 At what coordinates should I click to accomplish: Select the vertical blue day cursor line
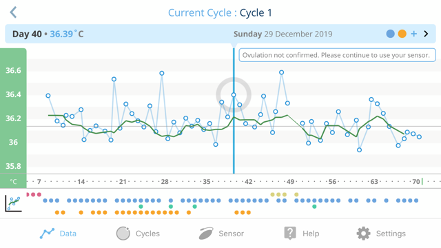click(x=234, y=111)
